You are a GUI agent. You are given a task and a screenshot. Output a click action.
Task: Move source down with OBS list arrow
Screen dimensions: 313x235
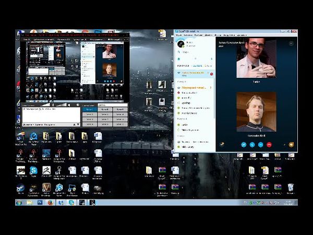[x=78, y=124]
